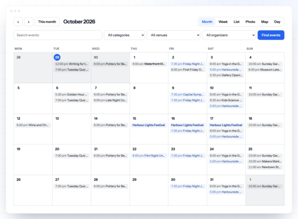Select day number 8
The height and width of the screenshot is (219, 298).
(x=135, y=88)
